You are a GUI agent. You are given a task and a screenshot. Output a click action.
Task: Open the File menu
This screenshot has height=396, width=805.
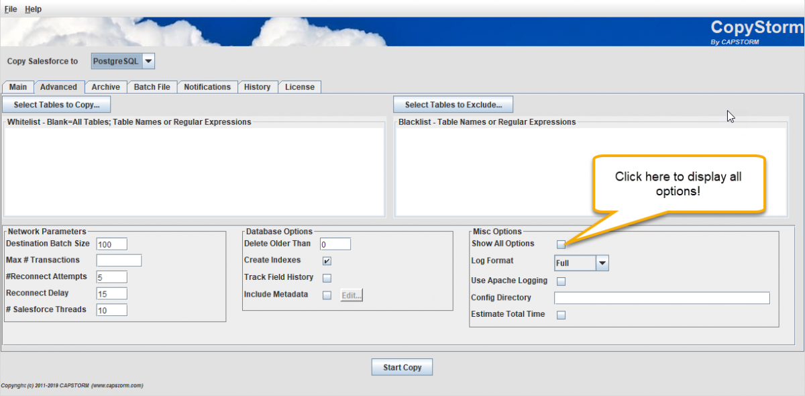[10, 9]
